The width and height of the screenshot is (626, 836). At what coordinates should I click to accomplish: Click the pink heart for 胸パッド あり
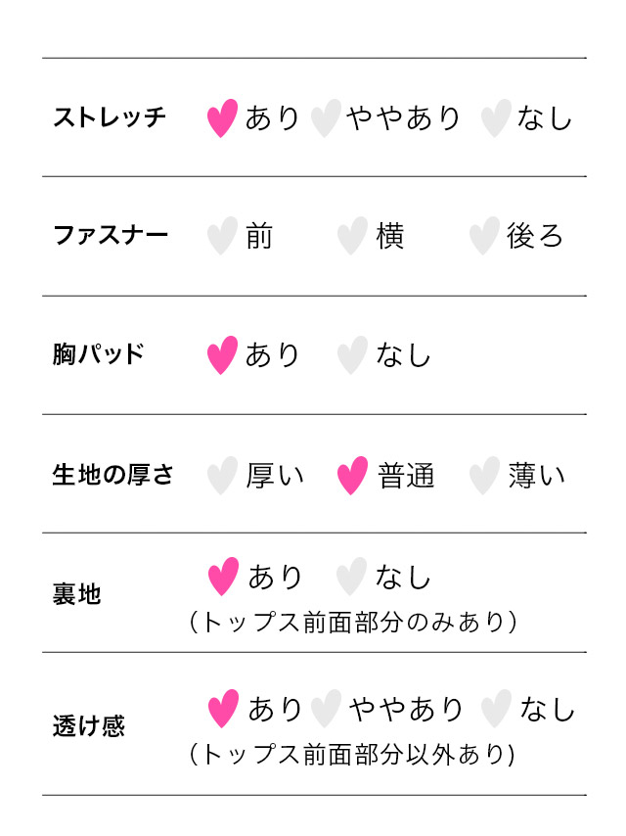(223, 355)
